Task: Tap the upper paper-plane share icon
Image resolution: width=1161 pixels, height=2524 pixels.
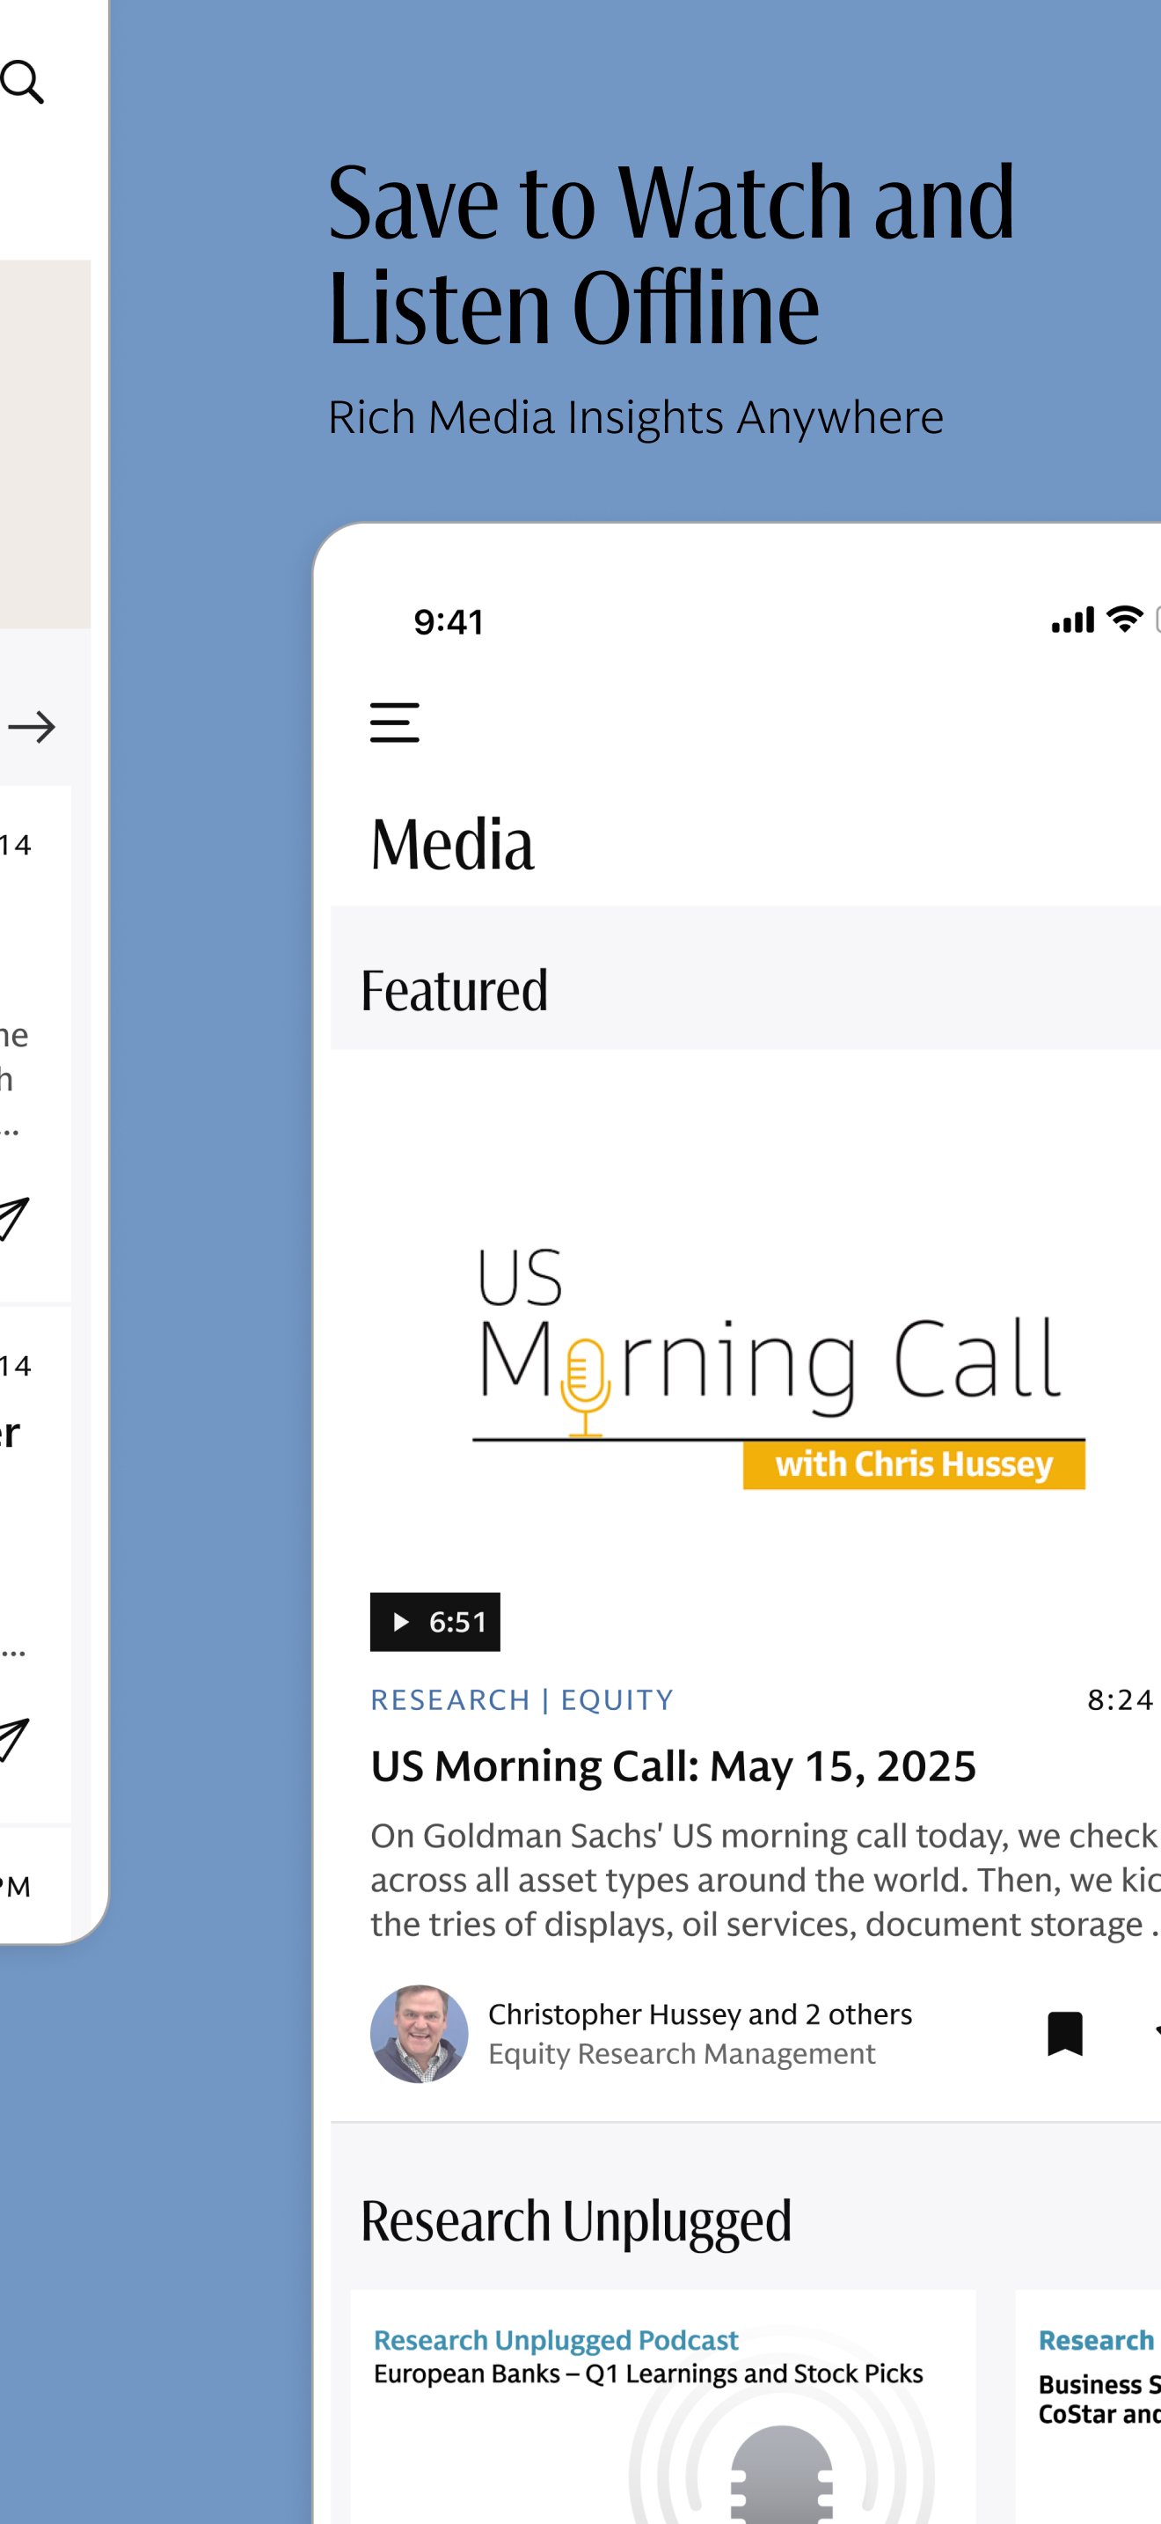Action: point(14,1218)
